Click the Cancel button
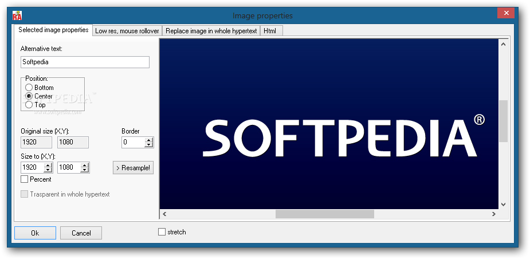The image size is (530, 259). click(81, 233)
